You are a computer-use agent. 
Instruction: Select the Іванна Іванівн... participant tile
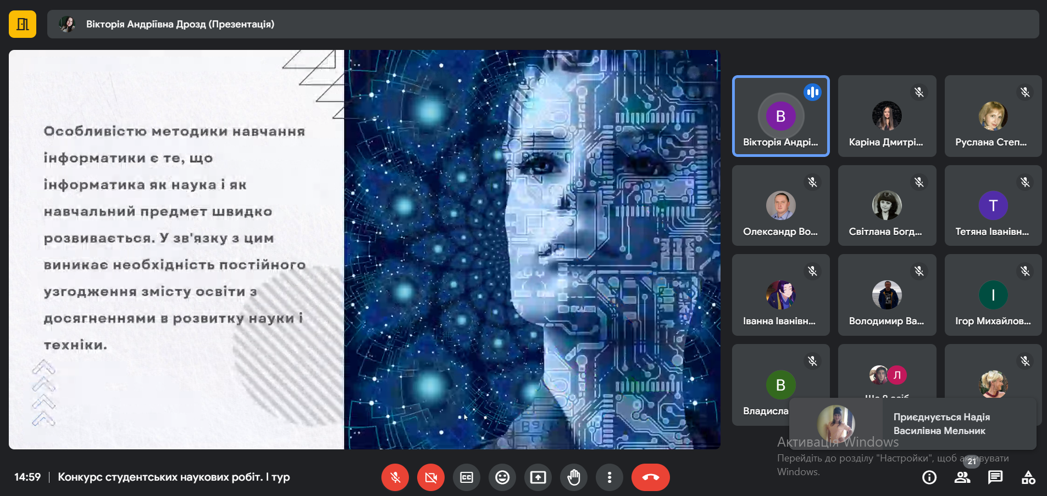[x=780, y=295]
